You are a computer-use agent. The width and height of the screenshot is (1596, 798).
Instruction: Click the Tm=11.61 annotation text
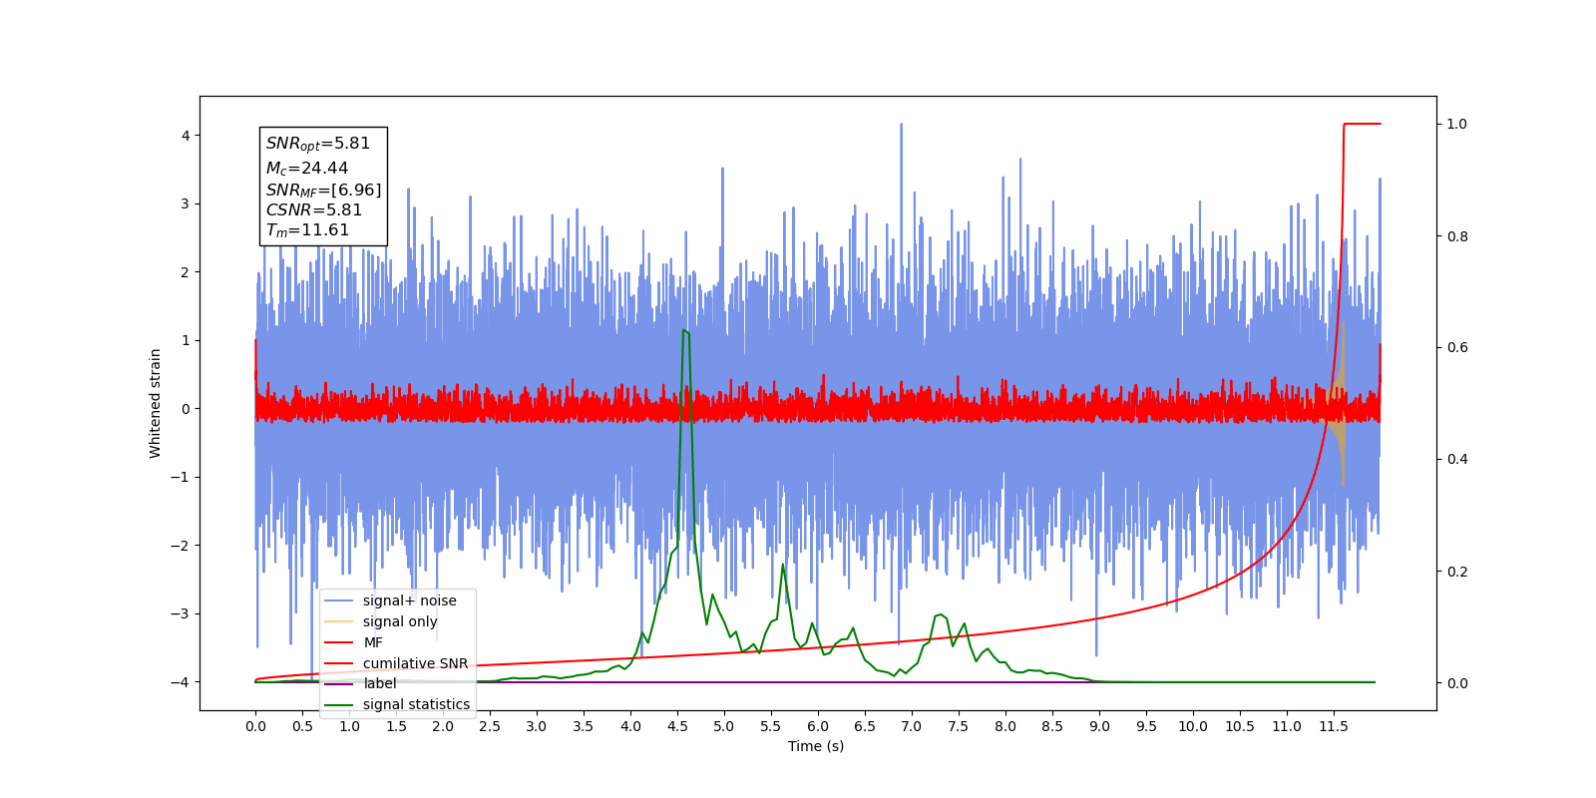pyautogui.click(x=307, y=230)
